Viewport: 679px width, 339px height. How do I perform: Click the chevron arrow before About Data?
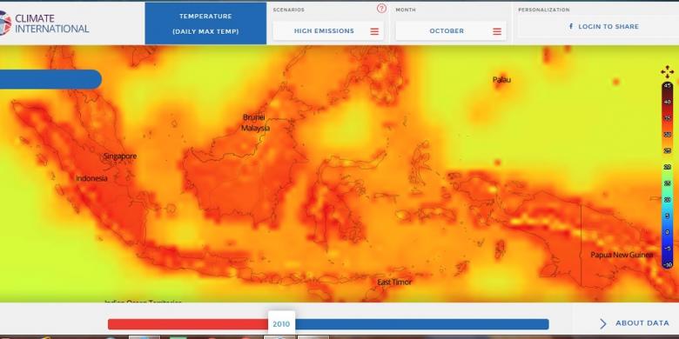(603, 323)
